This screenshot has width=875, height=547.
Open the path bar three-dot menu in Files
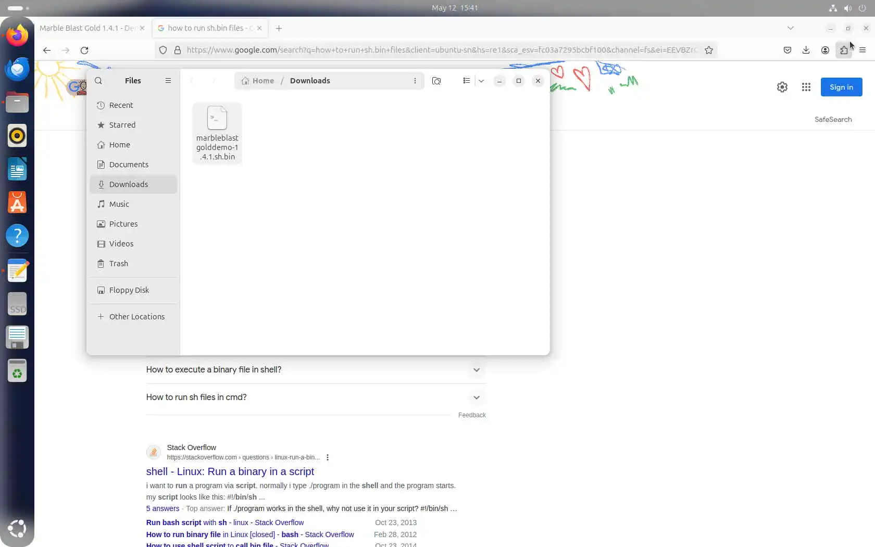click(415, 81)
